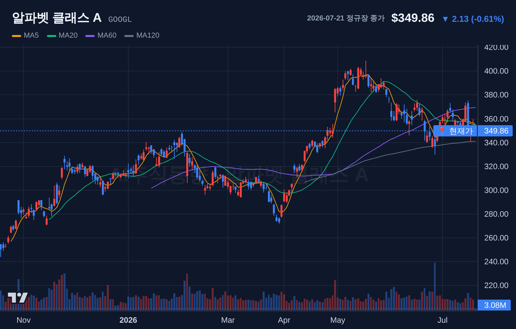Click the May time axis label

[x=338, y=320]
